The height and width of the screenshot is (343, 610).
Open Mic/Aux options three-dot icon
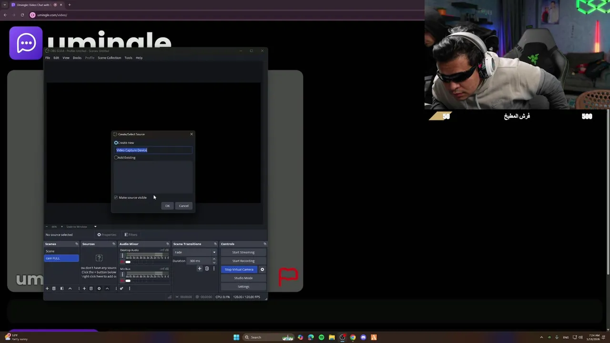tap(122, 274)
